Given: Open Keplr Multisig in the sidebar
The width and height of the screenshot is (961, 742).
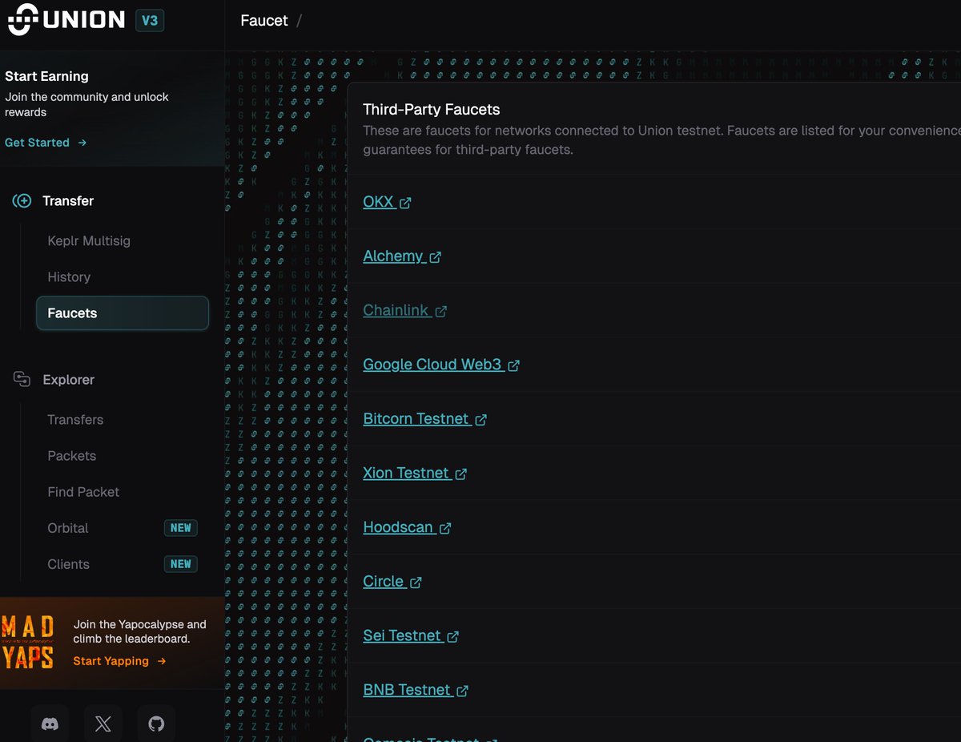Looking at the screenshot, I should [x=89, y=240].
